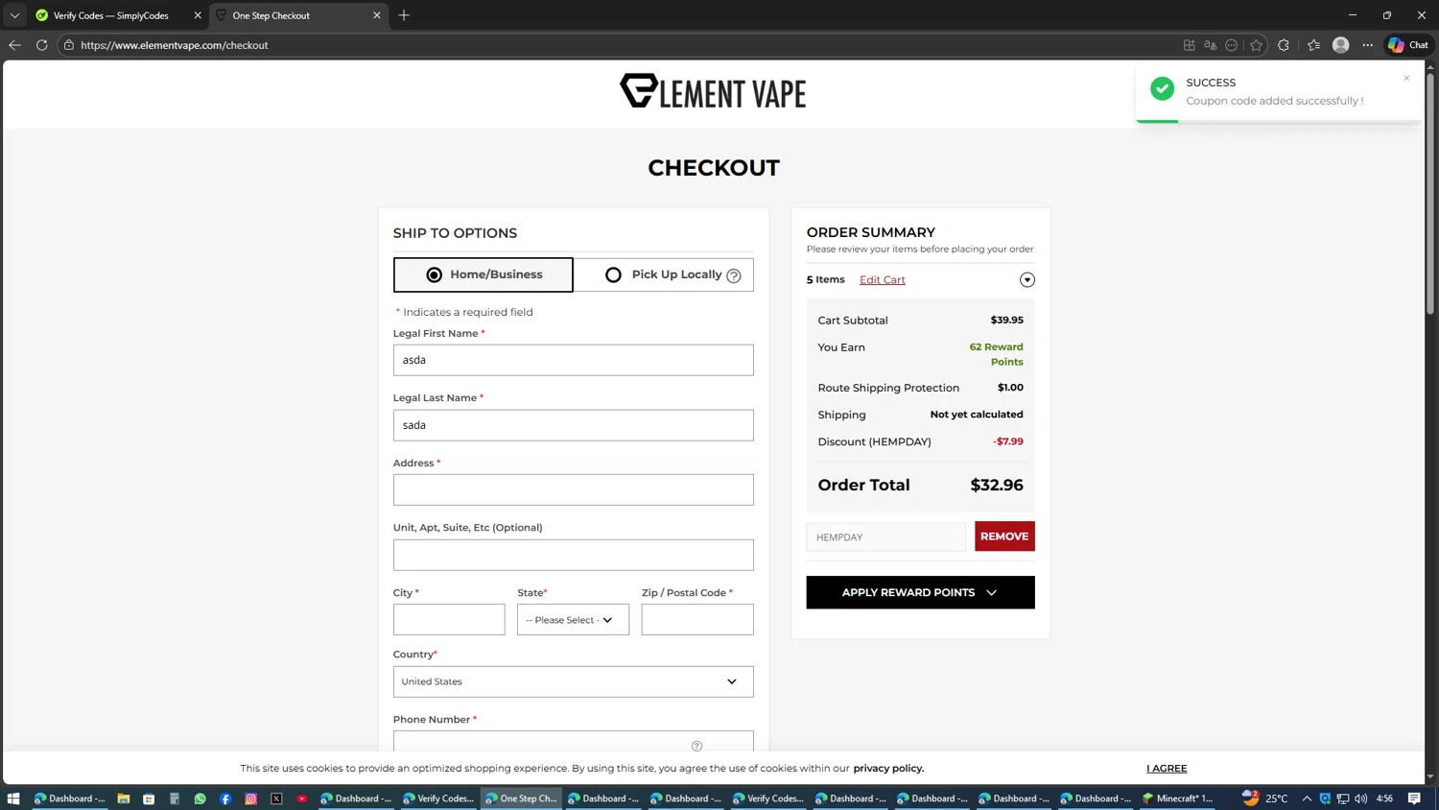The width and height of the screenshot is (1439, 810).
Task: Open the split screen / app grid icon in address bar
Action: (1190, 45)
